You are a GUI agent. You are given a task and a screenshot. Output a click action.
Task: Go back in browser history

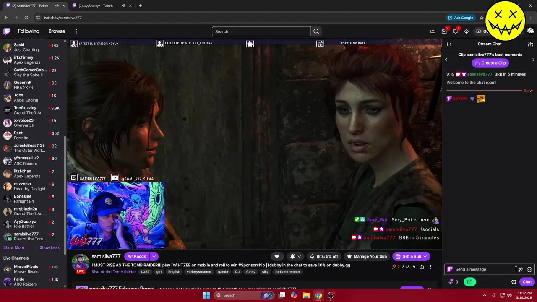(6, 18)
